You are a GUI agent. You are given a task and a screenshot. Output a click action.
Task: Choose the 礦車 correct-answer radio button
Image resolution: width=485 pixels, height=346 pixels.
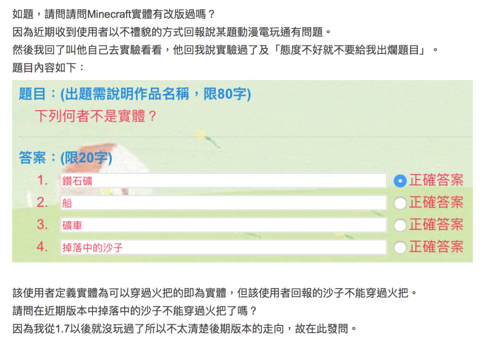pyautogui.click(x=400, y=226)
